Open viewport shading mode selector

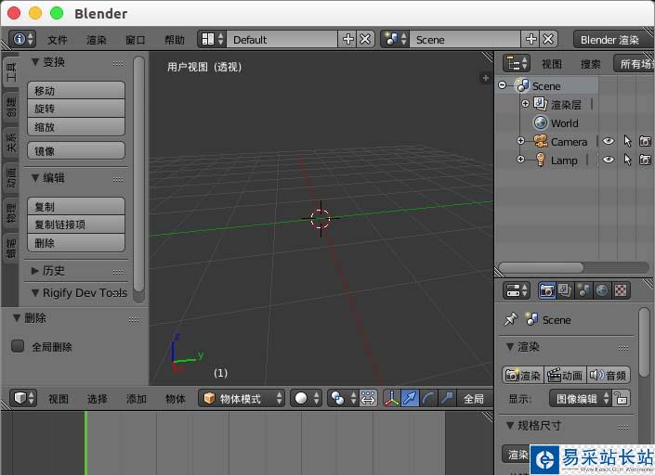[x=306, y=399]
